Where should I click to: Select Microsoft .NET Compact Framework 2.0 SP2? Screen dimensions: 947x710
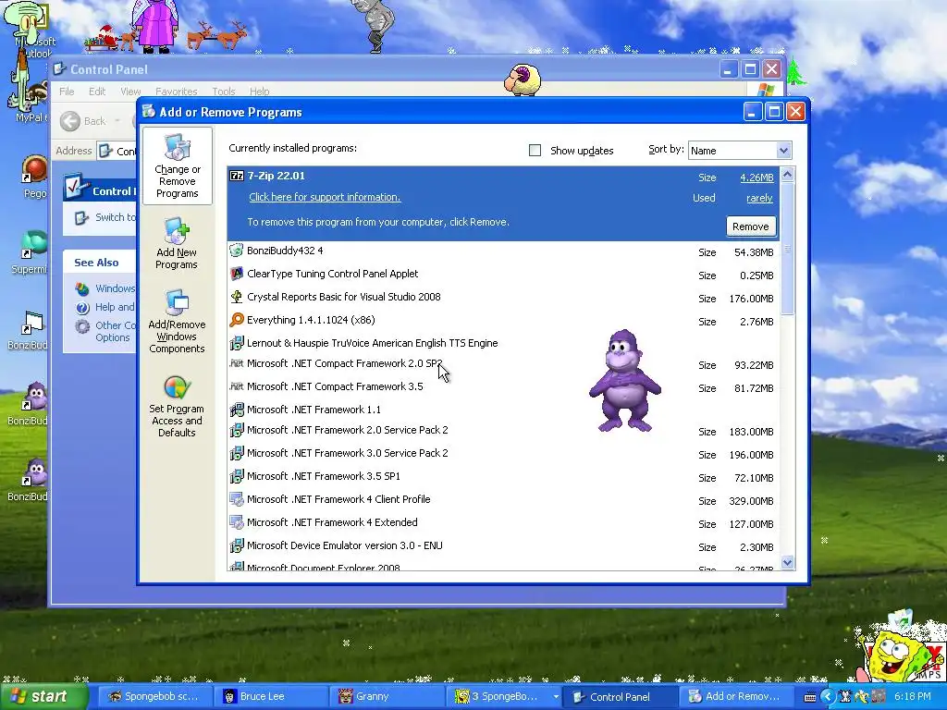click(503, 364)
